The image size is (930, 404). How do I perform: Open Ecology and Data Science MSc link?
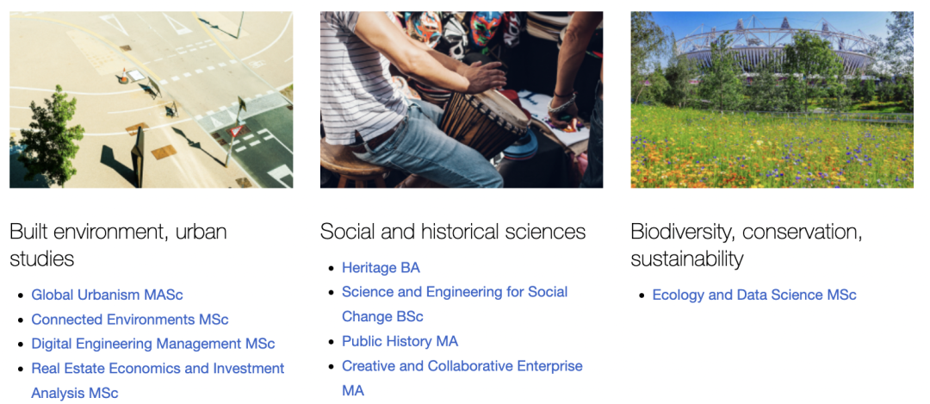(x=753, y=295)
